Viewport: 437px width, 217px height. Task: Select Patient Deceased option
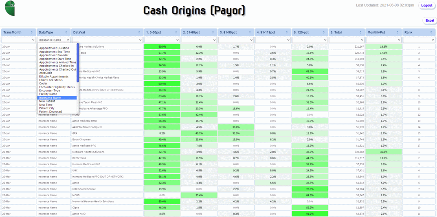pos(57,112)
